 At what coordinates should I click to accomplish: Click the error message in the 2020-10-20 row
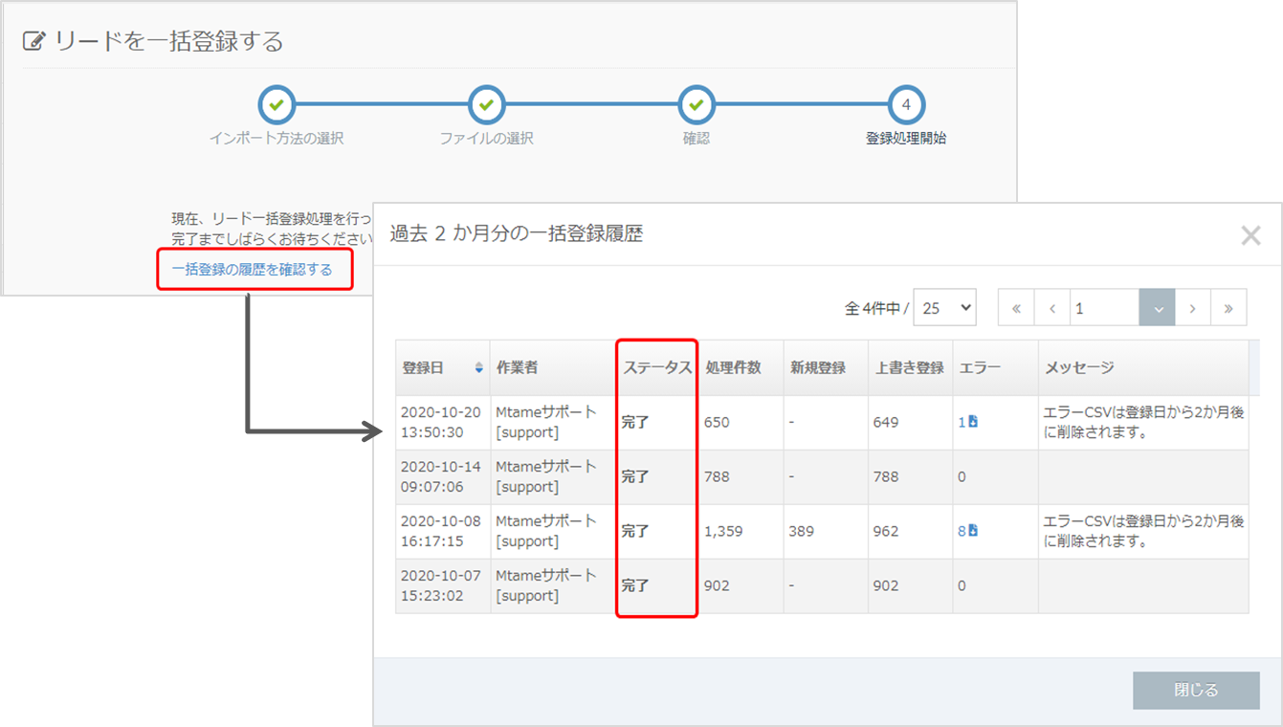(1143, 422)
